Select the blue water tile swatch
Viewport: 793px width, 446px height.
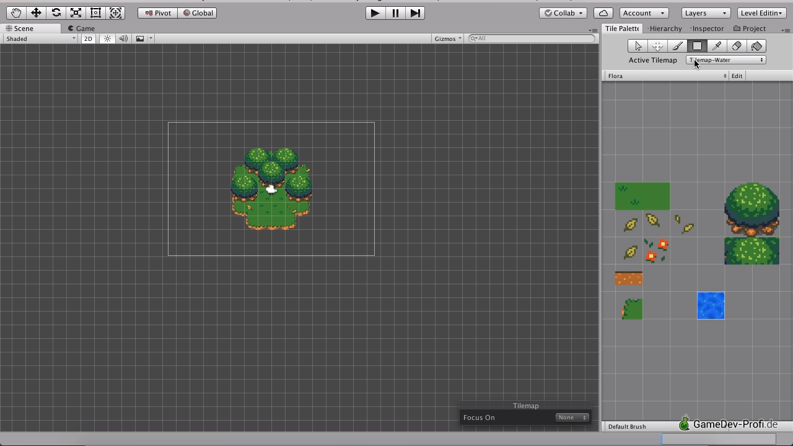[711, 306]
